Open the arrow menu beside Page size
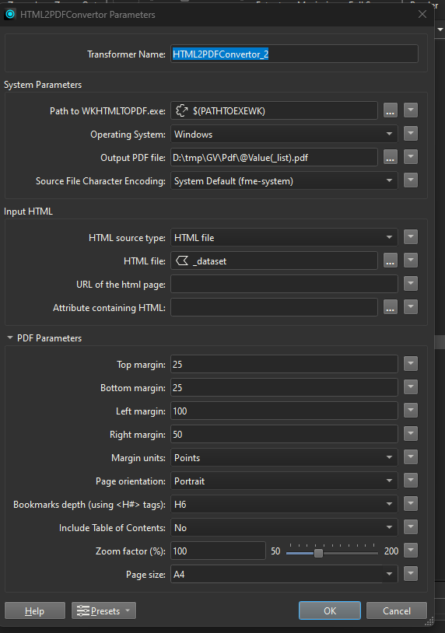The image size is (445, 633). (x=411, y=574)
